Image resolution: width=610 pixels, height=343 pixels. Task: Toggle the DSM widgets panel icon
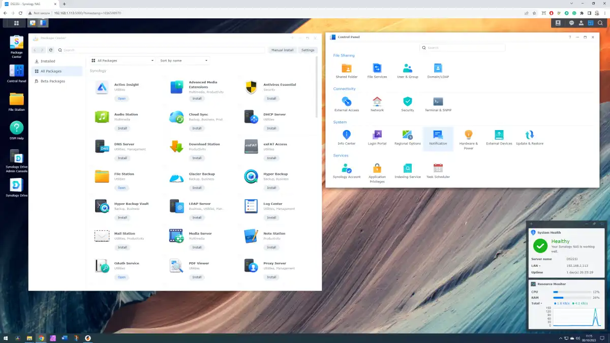click(591, 23)
